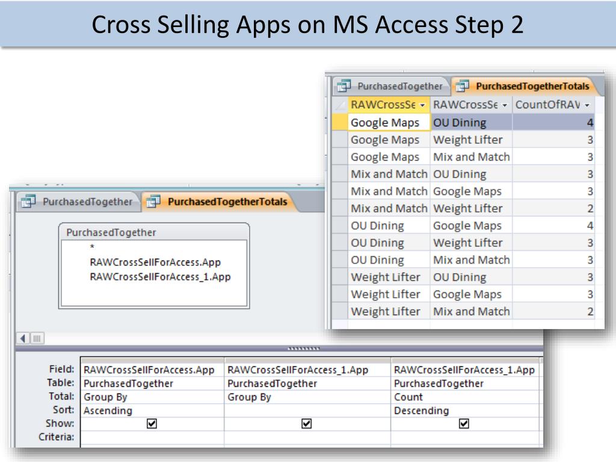Click Field cell RAWCrossSellForAccess.App in grid

tap(152, 370)
